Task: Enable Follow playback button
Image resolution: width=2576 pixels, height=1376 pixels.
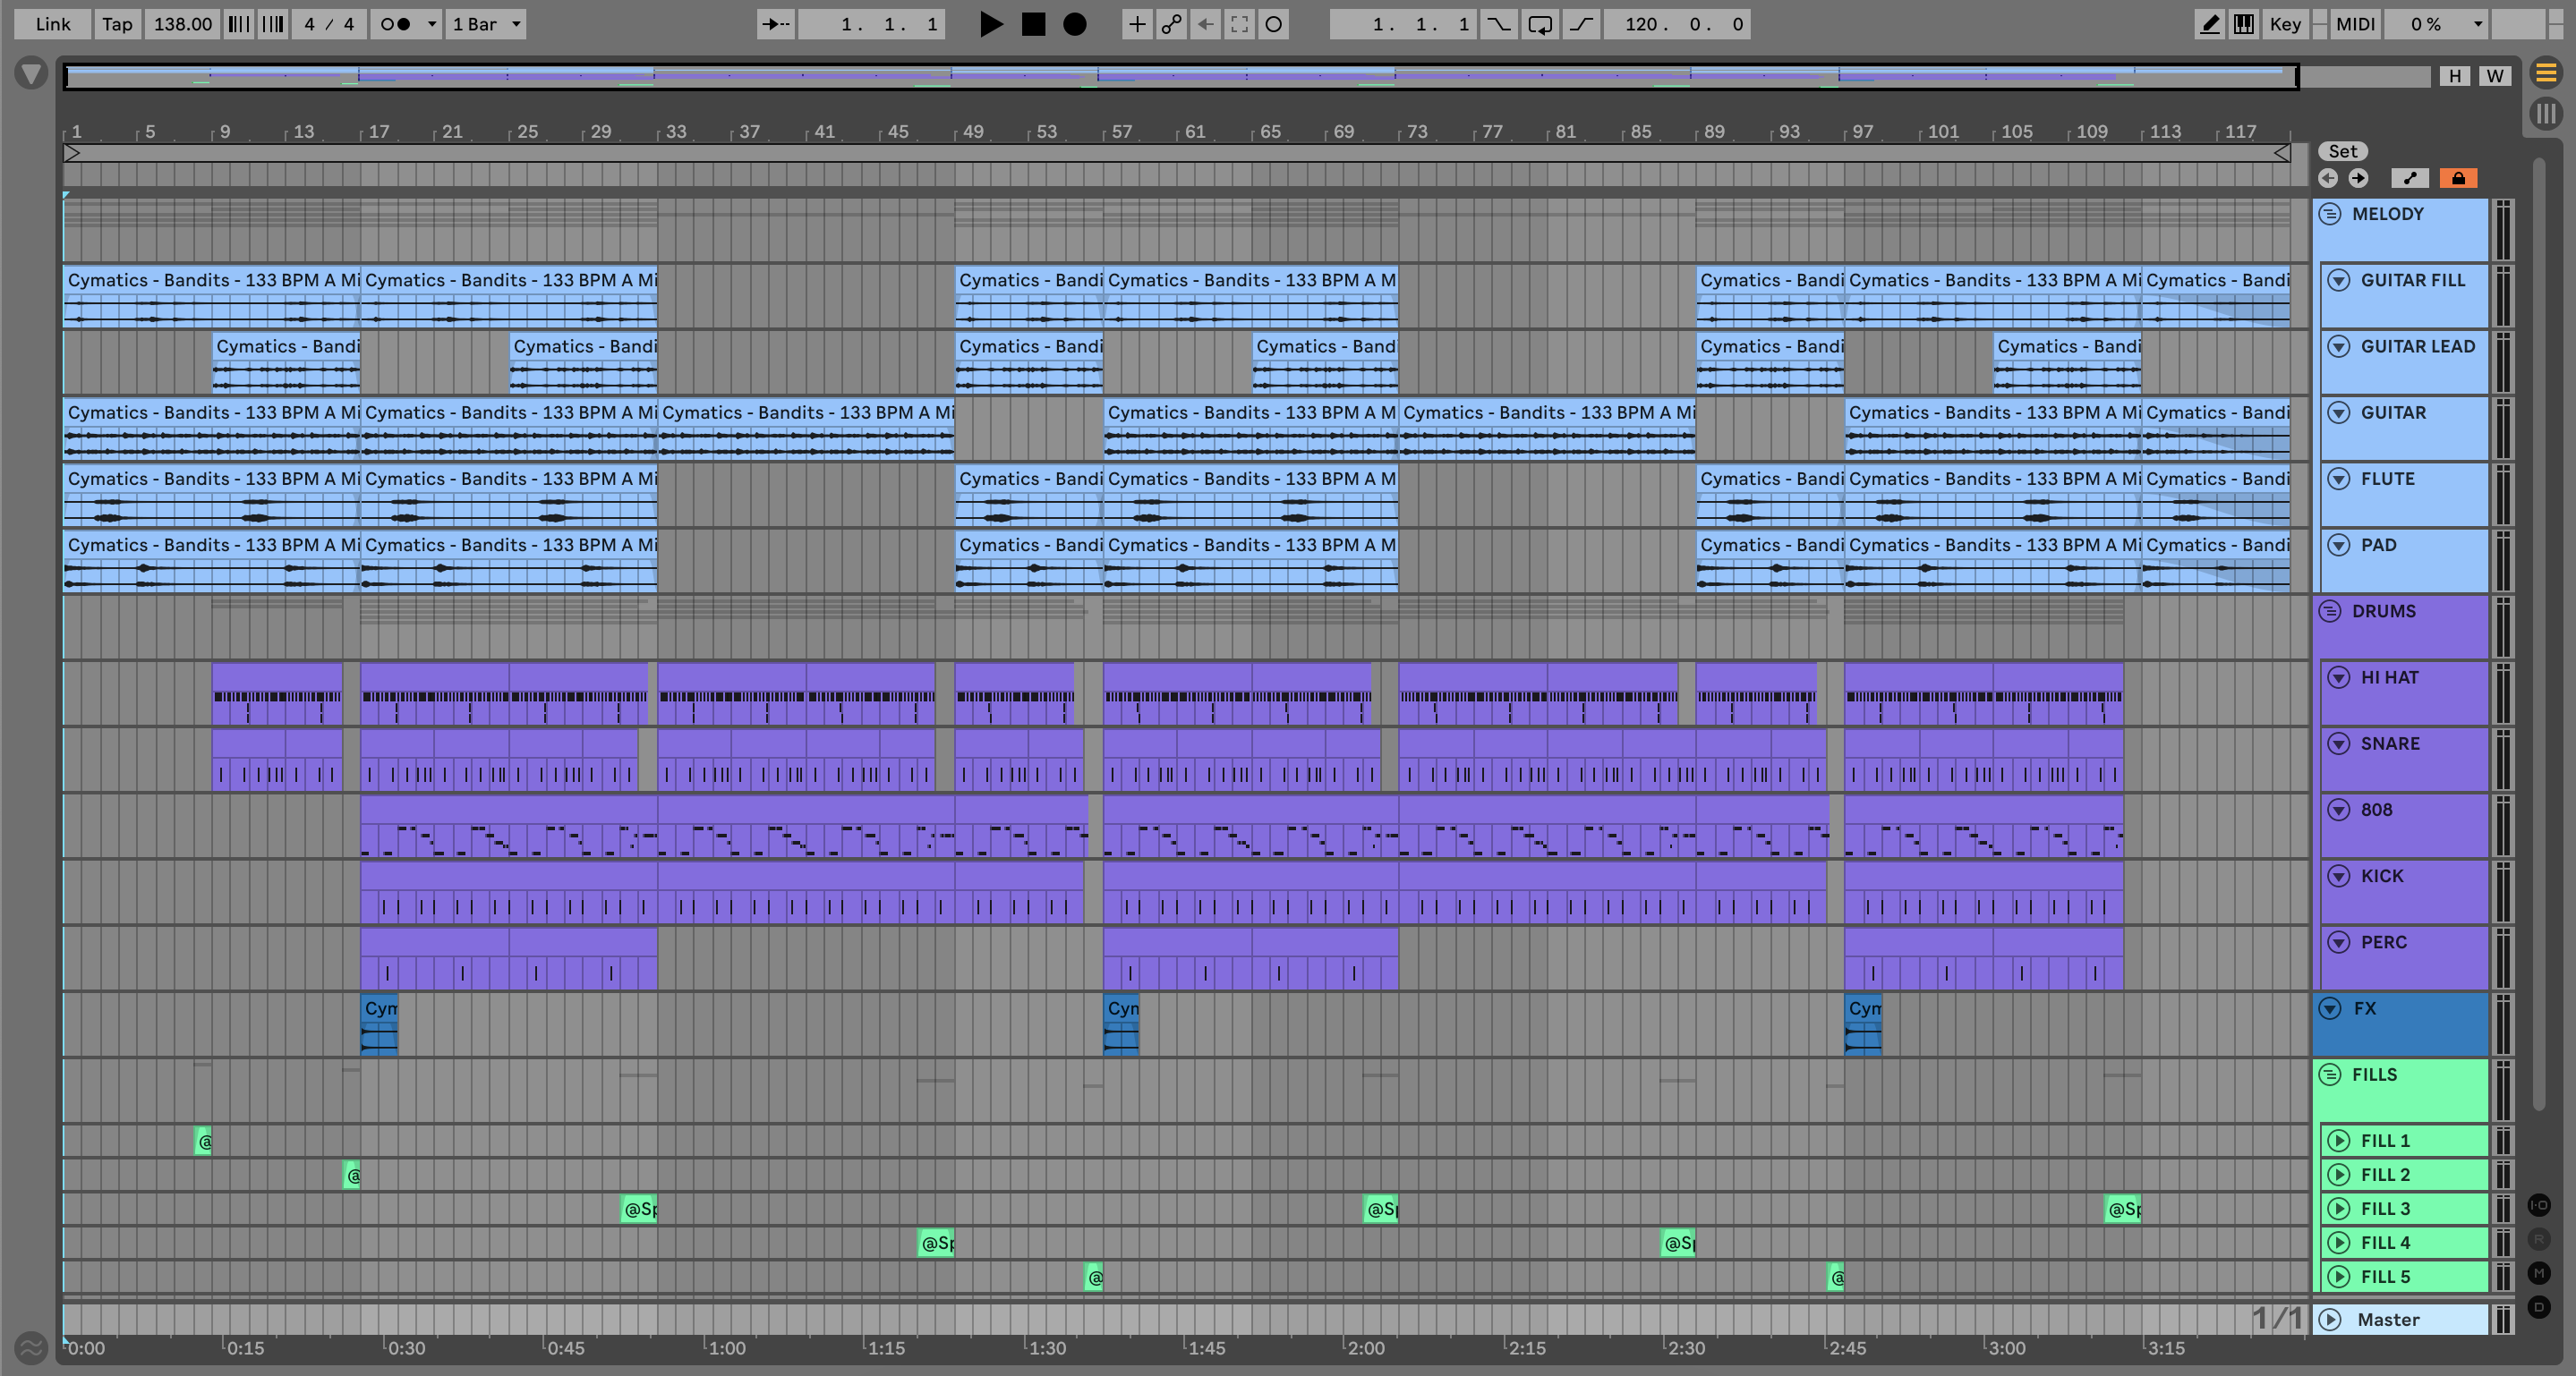Action: coord(776,24)
